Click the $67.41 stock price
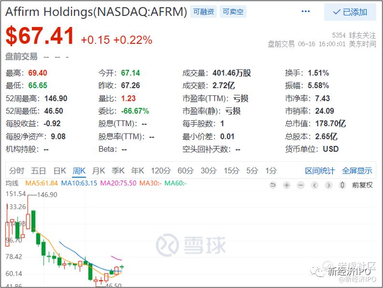Viewport: 383px width, 288px height. click(x=40, y=36)
